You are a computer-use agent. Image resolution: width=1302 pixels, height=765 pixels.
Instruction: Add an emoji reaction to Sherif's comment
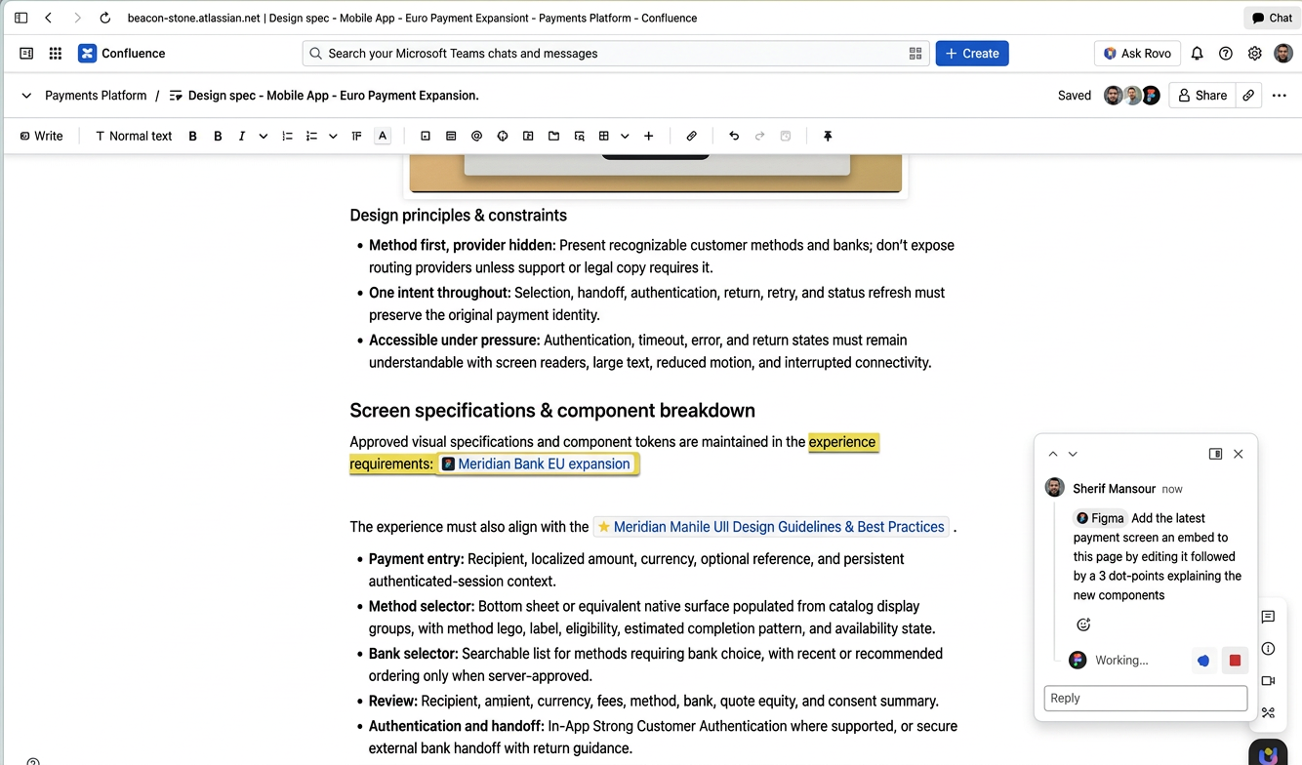pos(1083,624)
